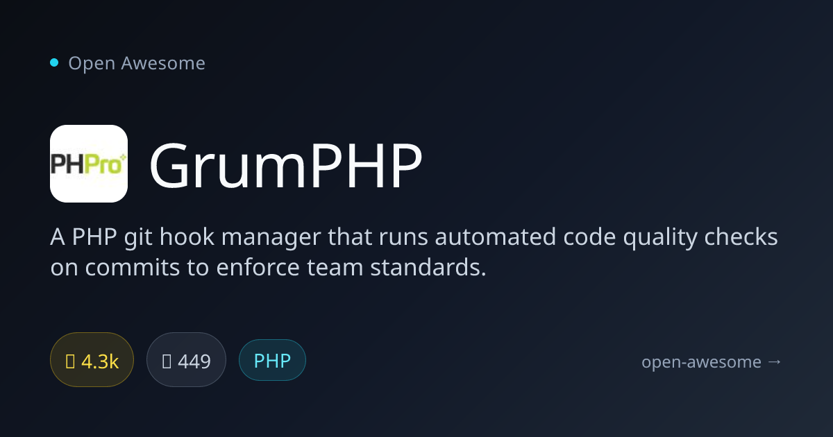Click the cyan dot beside Open Awesome

click(54, 62)
